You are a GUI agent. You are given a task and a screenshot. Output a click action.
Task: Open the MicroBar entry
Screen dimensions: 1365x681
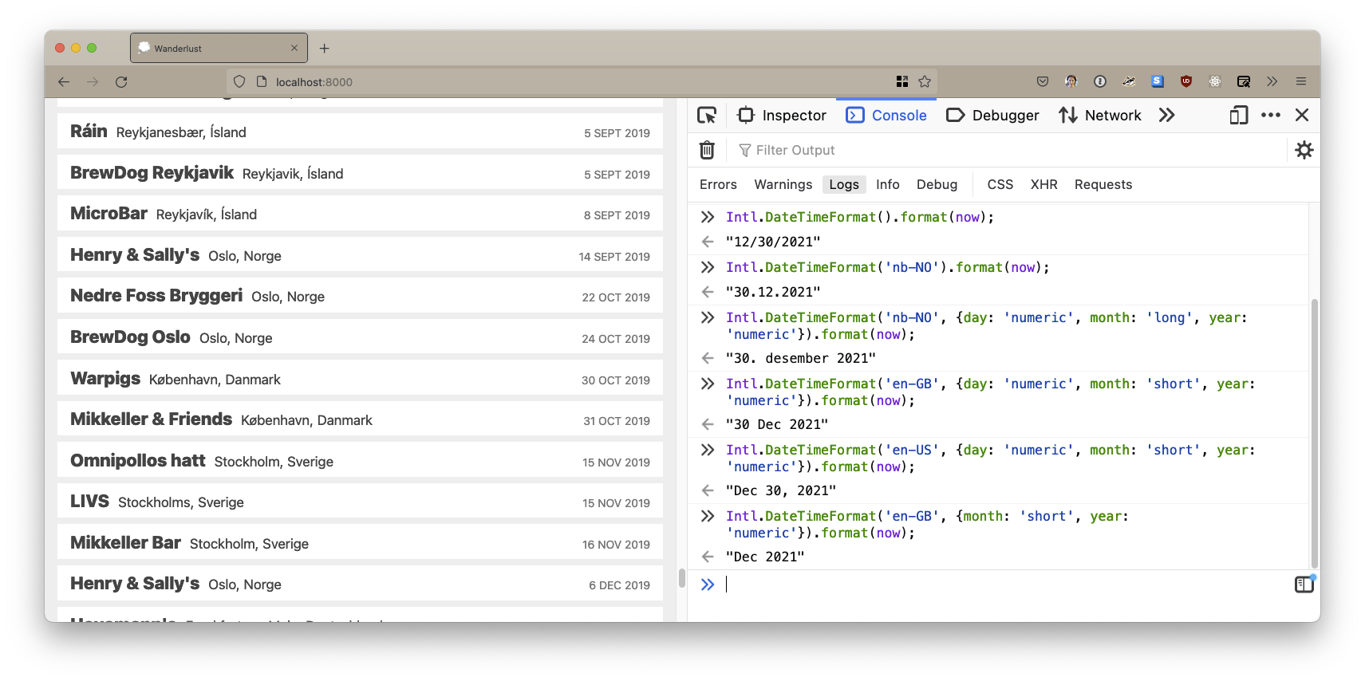360,214
